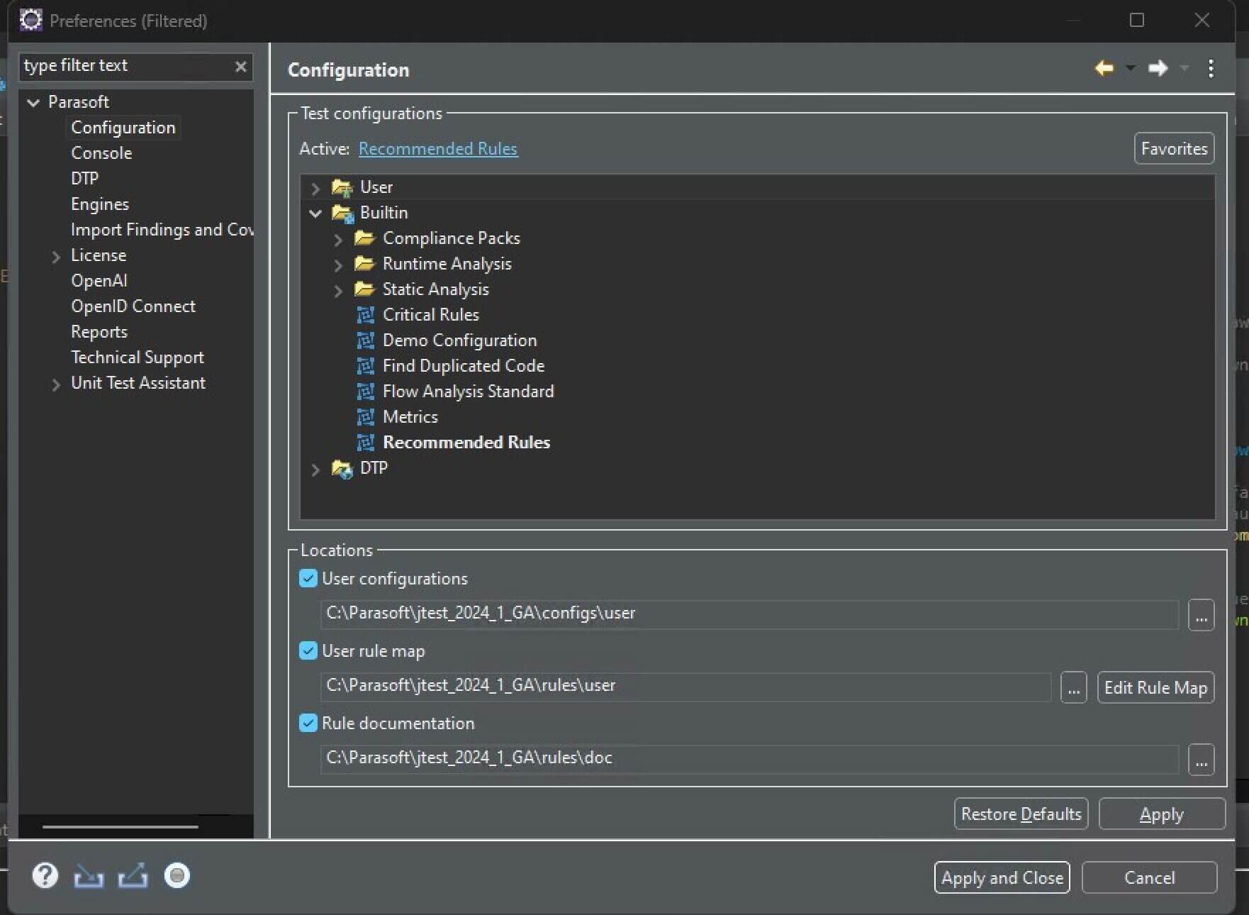Click the yellow Back arrow icon
This screenshot has width=1249, height=915.
tap(1104, 68)
